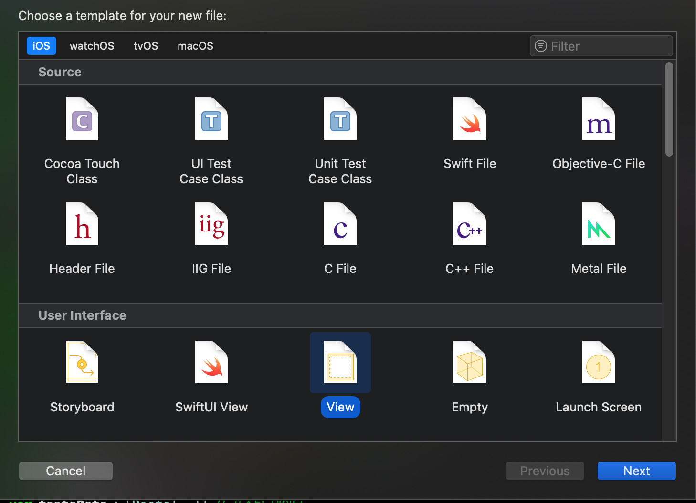This screenshot has height=503, width=696.
Task: Select the SwiftUI View template icon
Action: [x=211, y=362]
